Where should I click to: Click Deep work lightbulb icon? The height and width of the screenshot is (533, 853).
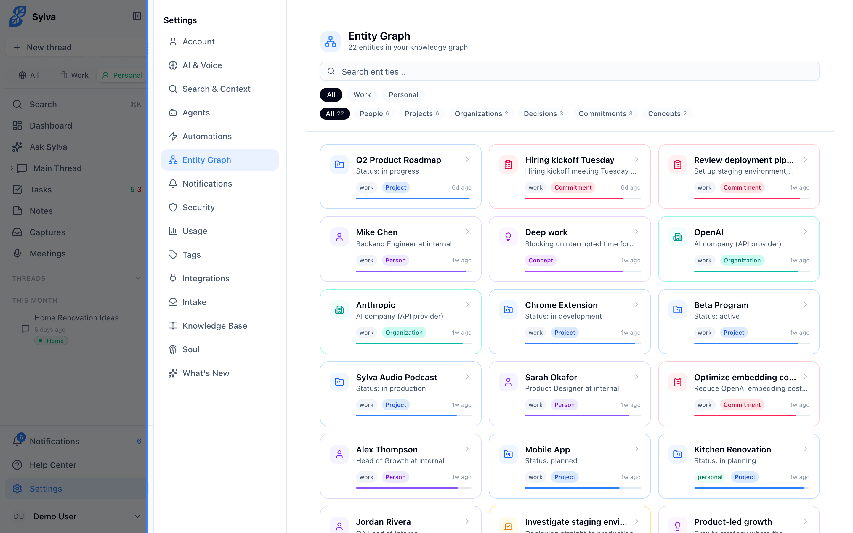(x=508, y=237)
